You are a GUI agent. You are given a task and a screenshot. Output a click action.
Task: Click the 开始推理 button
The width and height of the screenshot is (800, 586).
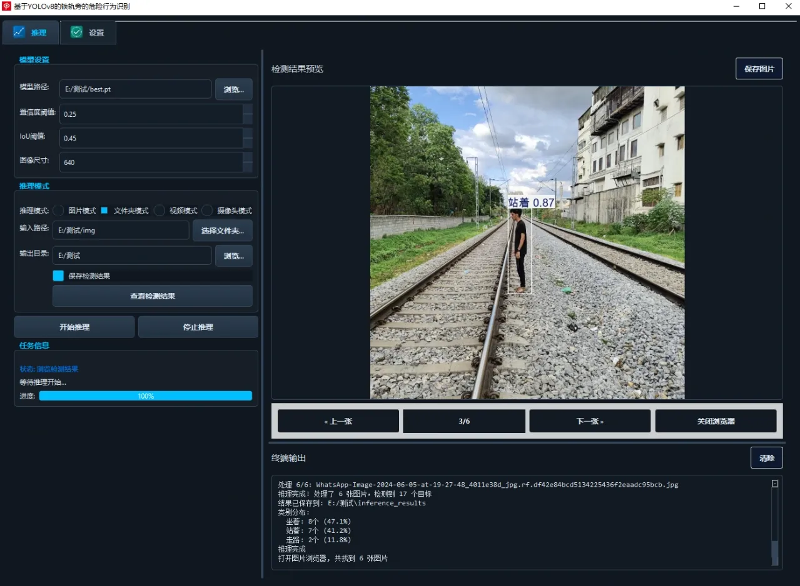click(x=74, y=327)
